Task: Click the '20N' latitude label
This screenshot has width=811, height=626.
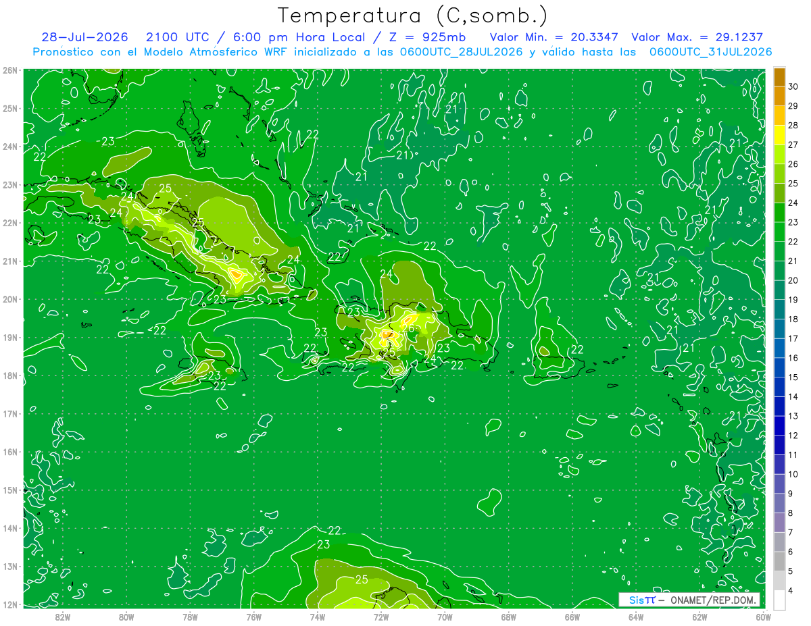Action: tap(10, 299)
